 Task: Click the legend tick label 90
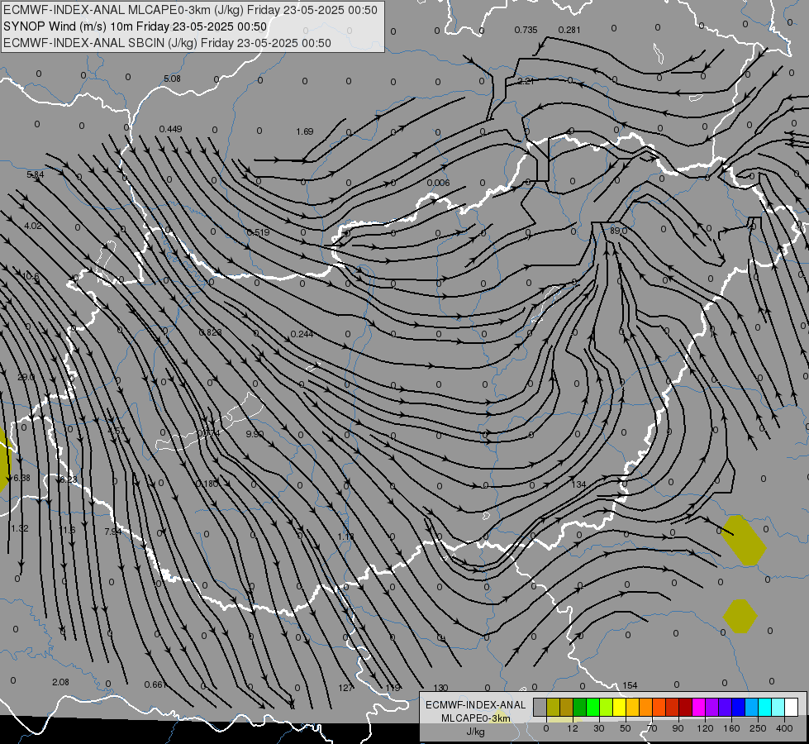(678, 728)
